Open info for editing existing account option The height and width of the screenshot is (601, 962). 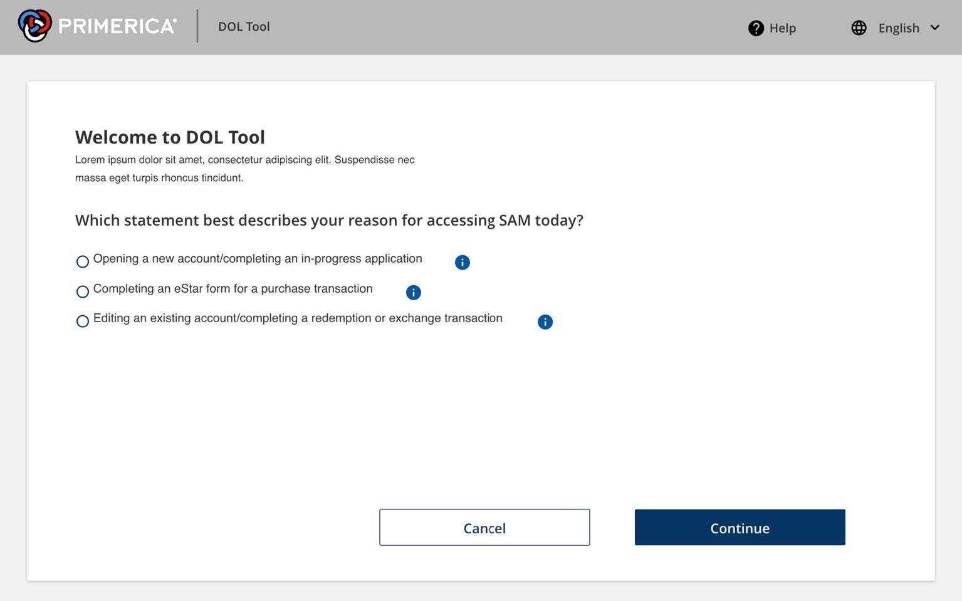click(545, 321)
